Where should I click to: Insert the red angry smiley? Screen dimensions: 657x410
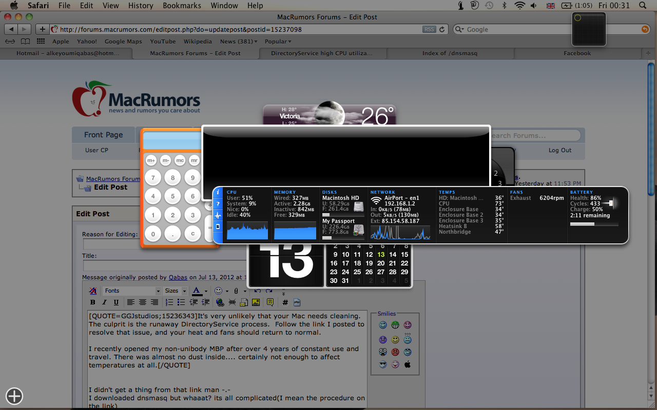tap(395, 352)
